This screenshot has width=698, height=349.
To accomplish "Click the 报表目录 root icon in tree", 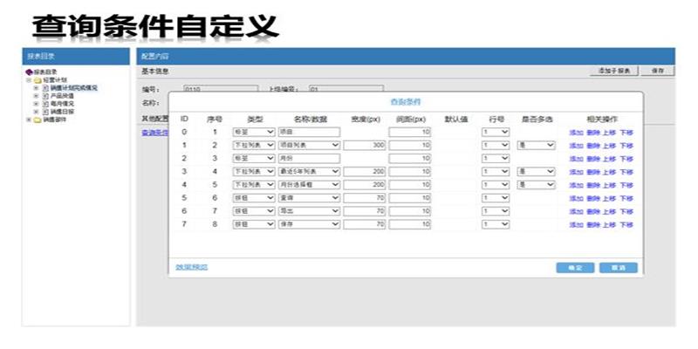I will [x=30, y=72].
